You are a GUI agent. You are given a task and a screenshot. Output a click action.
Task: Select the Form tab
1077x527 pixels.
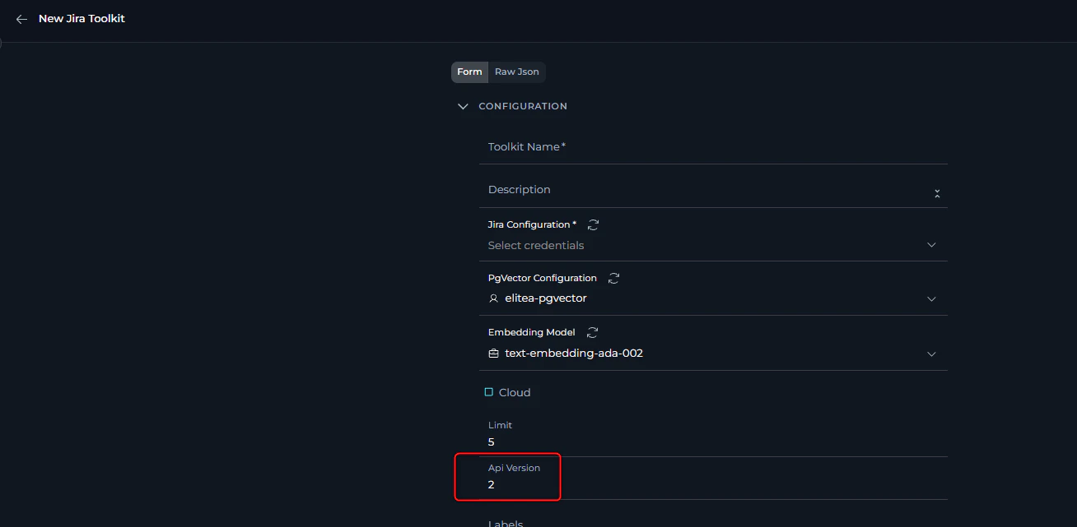(x=469, y=72)
